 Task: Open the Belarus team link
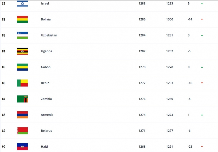[46, 131]
